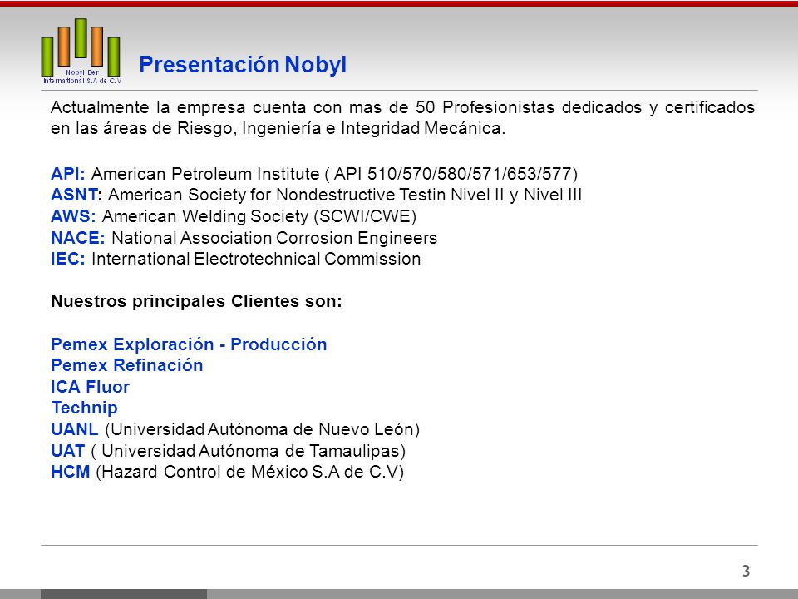
Task: Click the 'Nuestros principales Clientes son:' heading
Action: [196, 301]
